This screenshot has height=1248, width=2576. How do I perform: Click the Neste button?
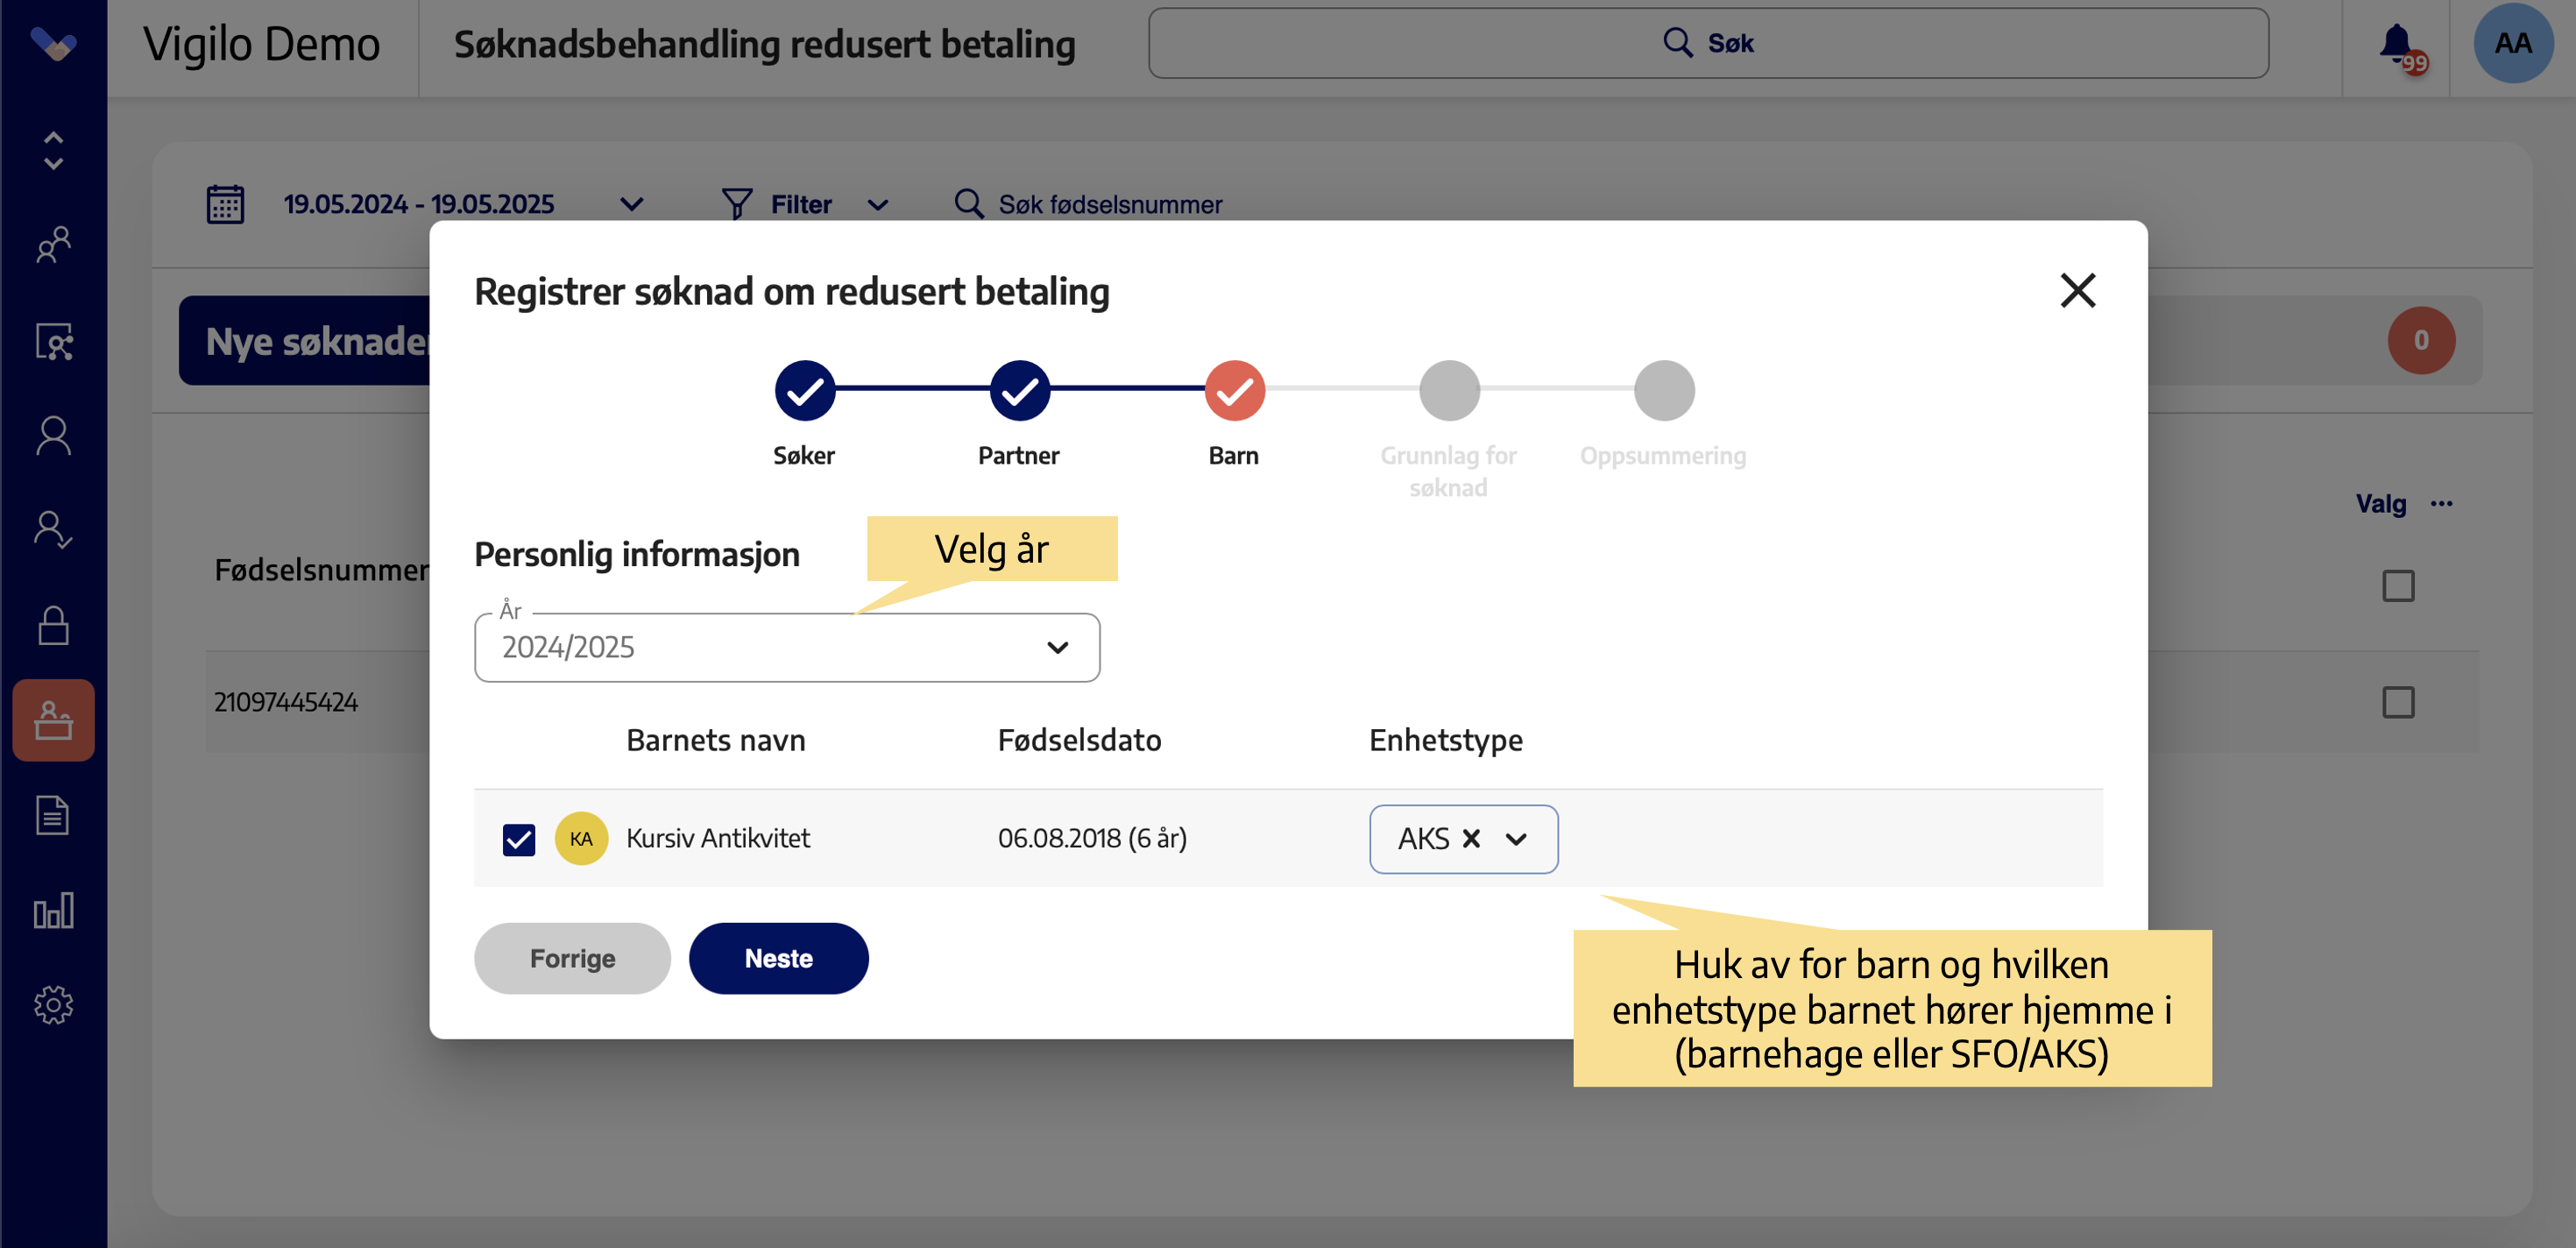[778, 958]
